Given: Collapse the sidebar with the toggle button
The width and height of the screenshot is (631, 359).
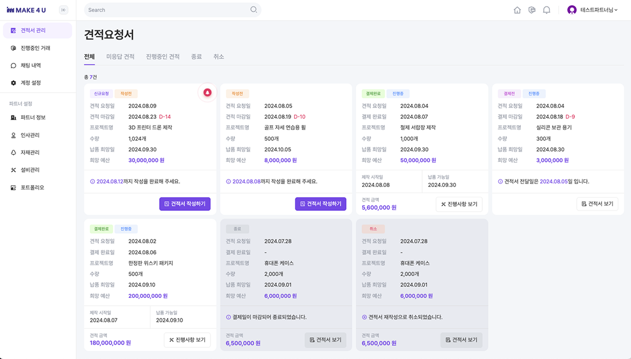Looking at the screenshot, I should click(x=64, y=10).
